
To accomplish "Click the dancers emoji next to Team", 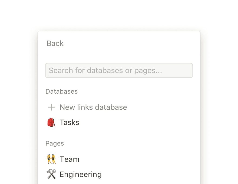I will (51, 159).
